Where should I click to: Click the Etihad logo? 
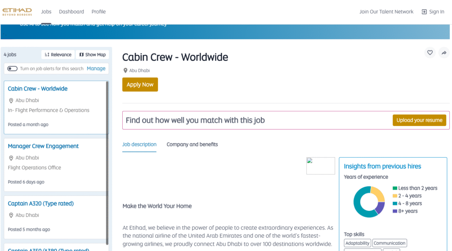17,11
